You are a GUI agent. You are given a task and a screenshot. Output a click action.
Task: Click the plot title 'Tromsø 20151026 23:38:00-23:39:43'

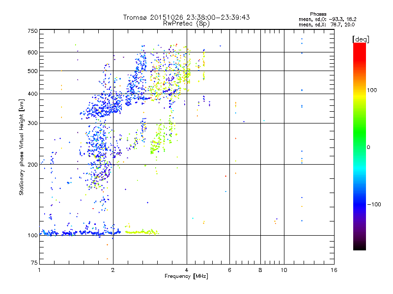pos(186,17)
